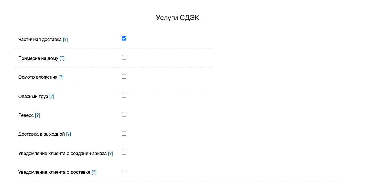This screenshot has width=366, height=192.
Task: Click the [?] hint beside Примерка на дому
Action: point(62,58)
